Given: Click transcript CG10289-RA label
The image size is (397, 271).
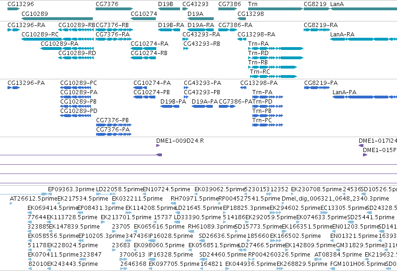Looking at the screenshot, I should coord(60,44).
